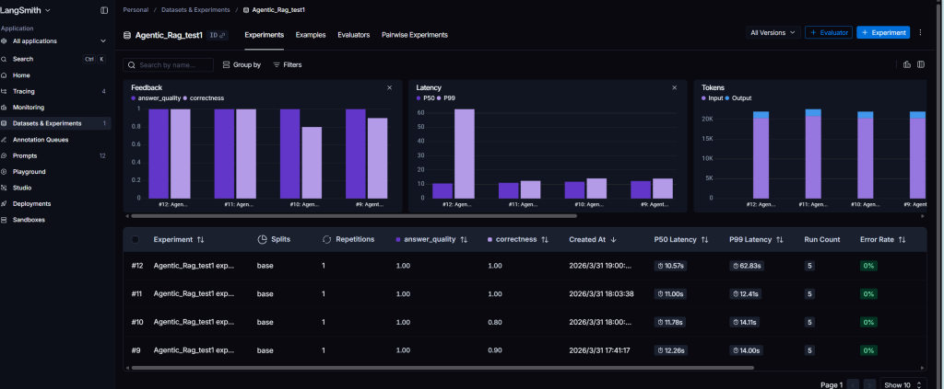The image size is (944, 389).
Task: Click the 0.80 correctness value
Action: [x=495, y=323]
